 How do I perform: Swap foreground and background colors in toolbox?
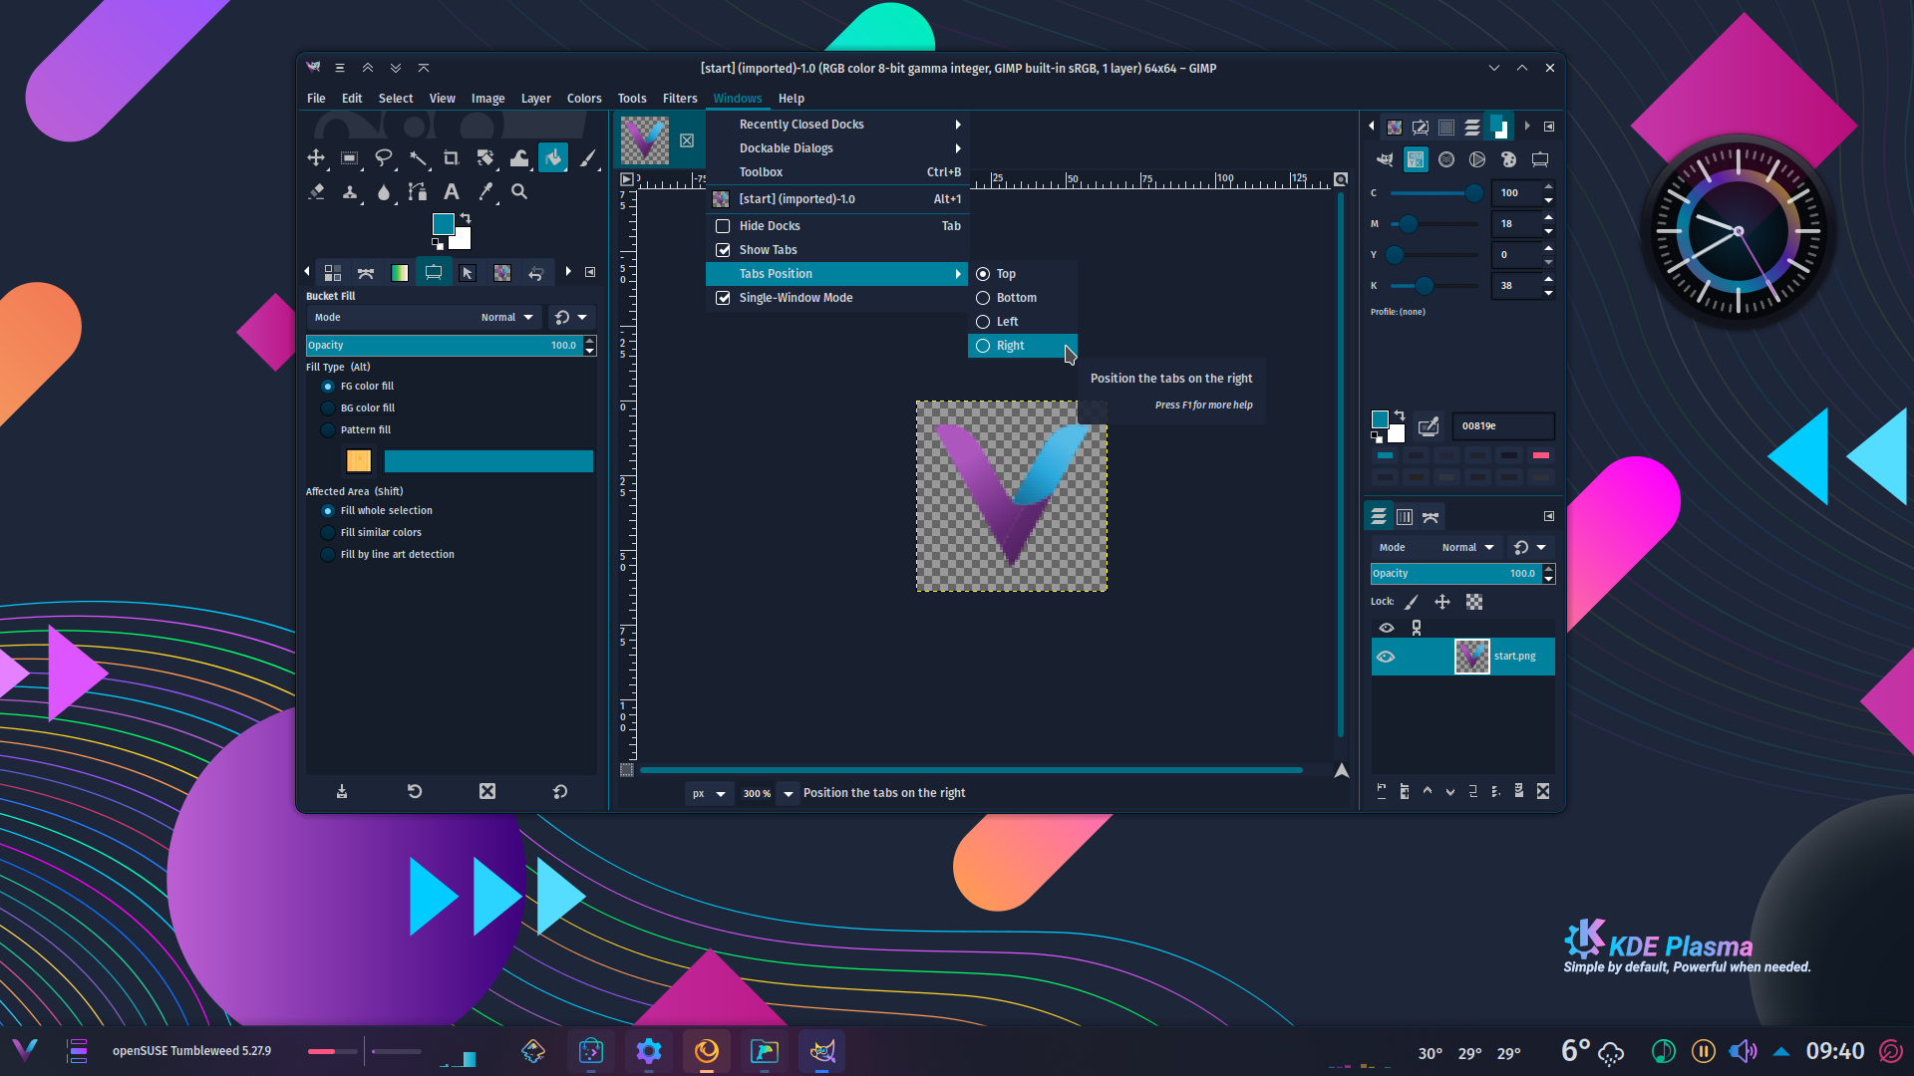466,218
